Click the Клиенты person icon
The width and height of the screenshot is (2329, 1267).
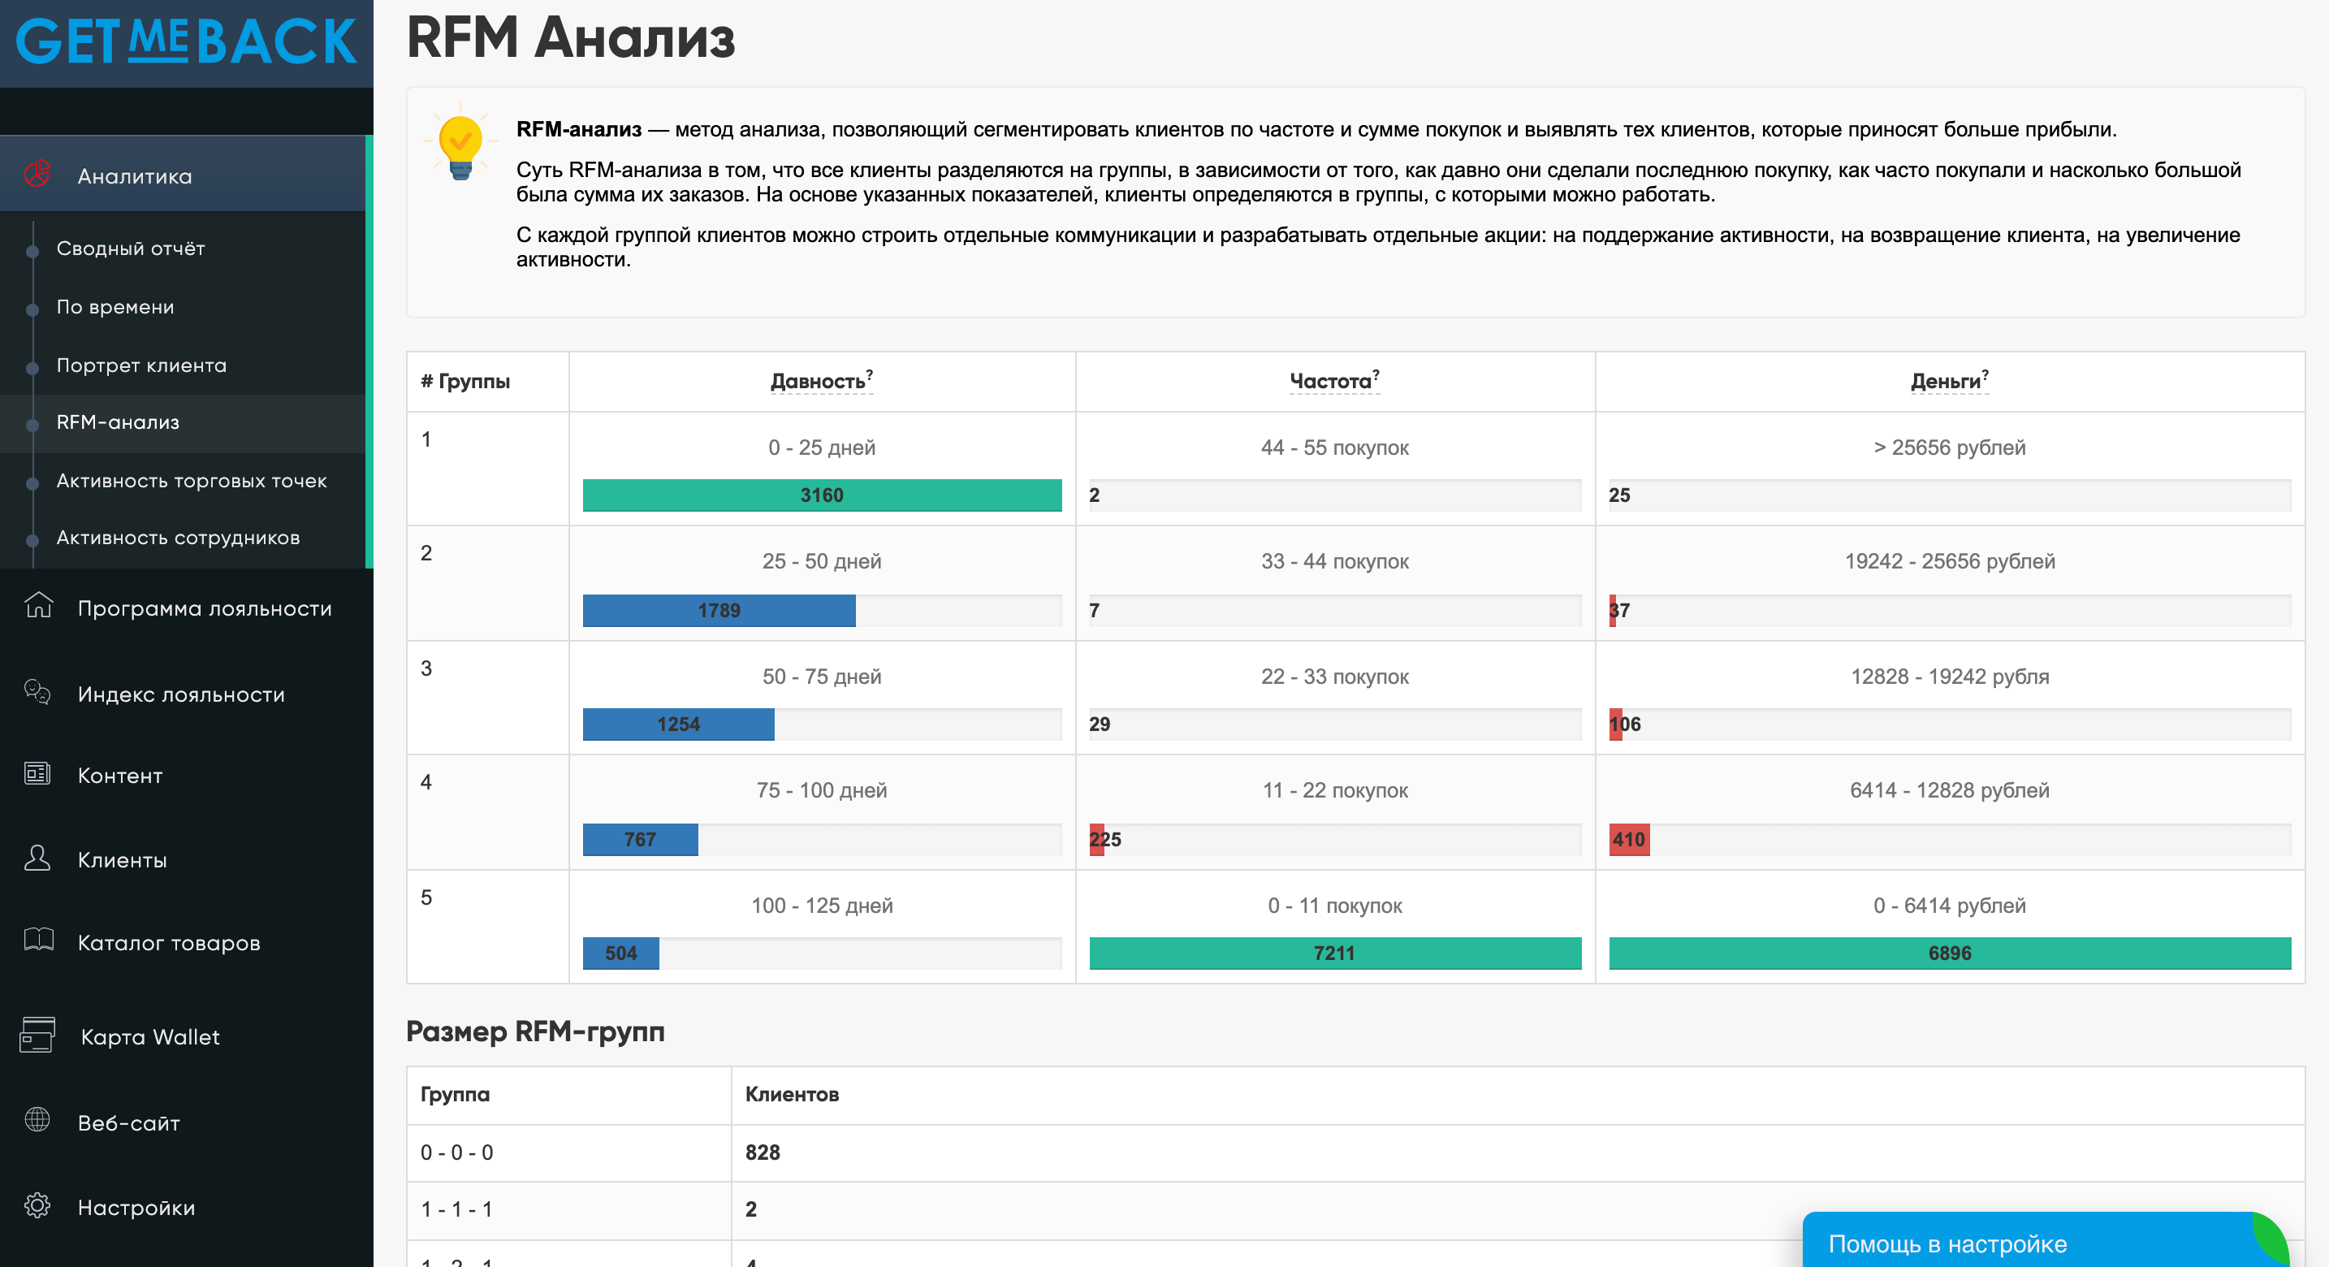(37, 858)
